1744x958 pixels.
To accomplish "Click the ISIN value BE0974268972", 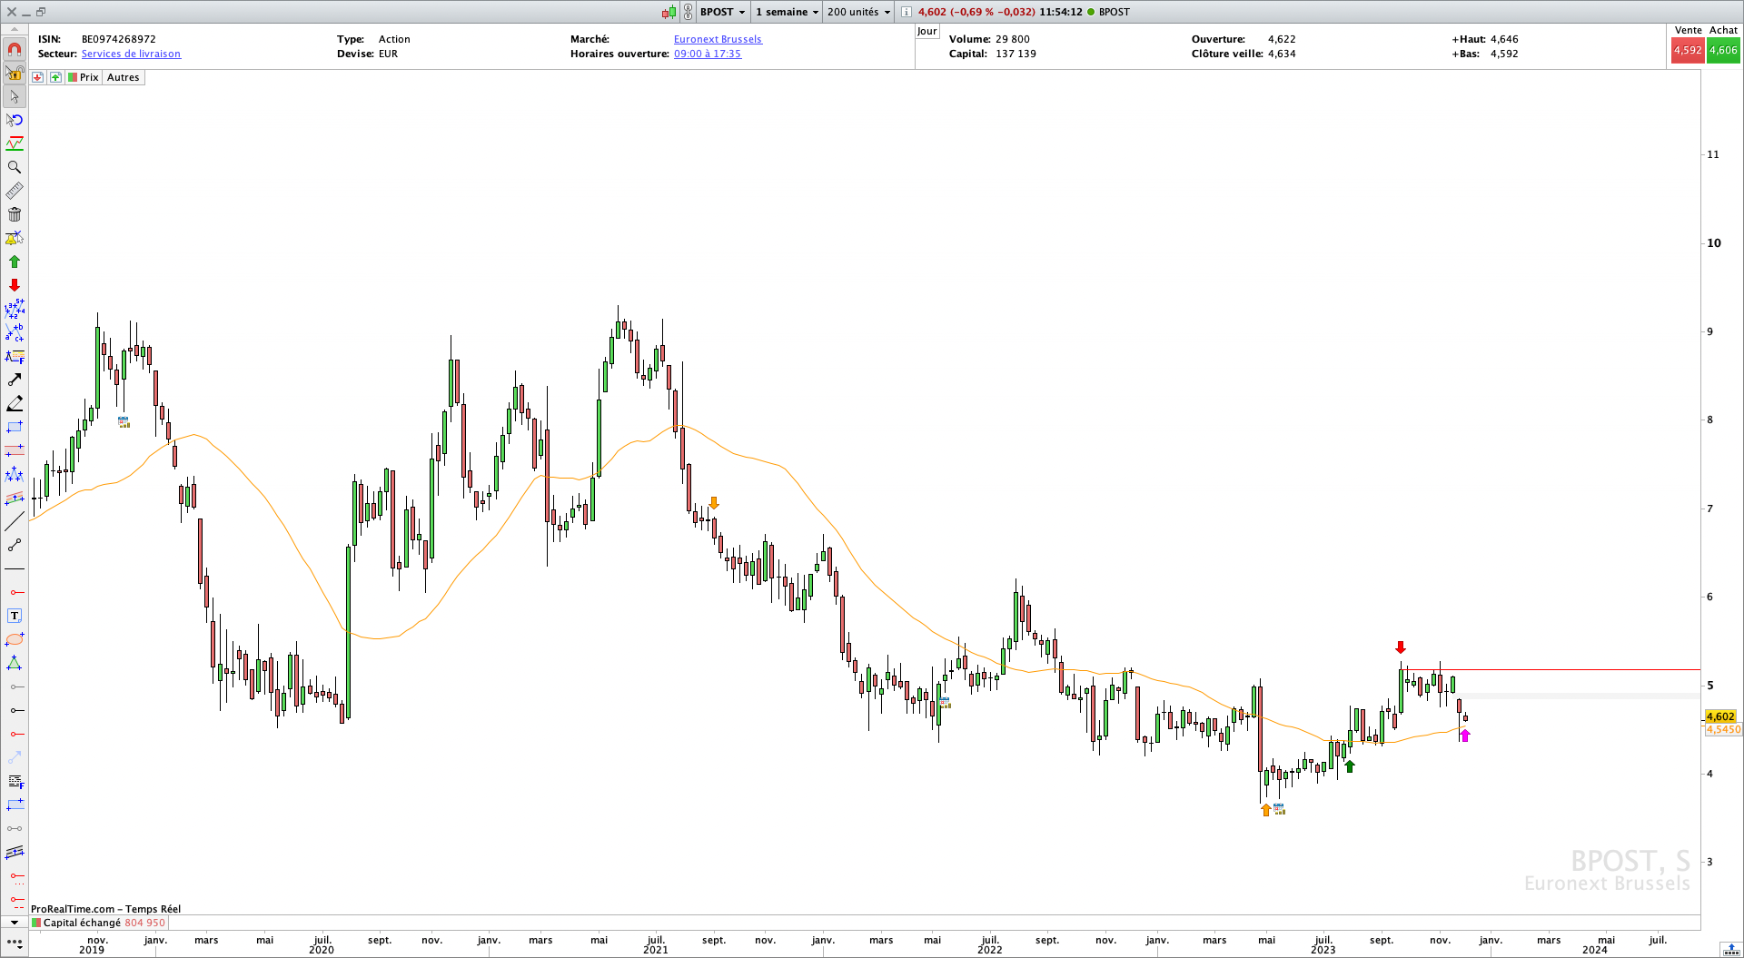I will tap(119, 39).
